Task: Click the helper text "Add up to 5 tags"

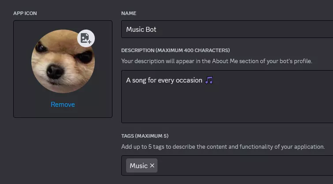Action: 223,146
